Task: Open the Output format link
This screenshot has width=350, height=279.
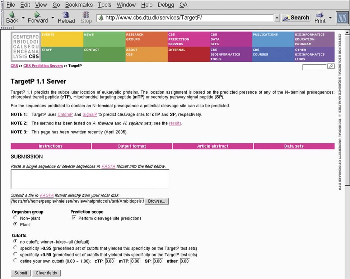Action: tap(132, 146)
